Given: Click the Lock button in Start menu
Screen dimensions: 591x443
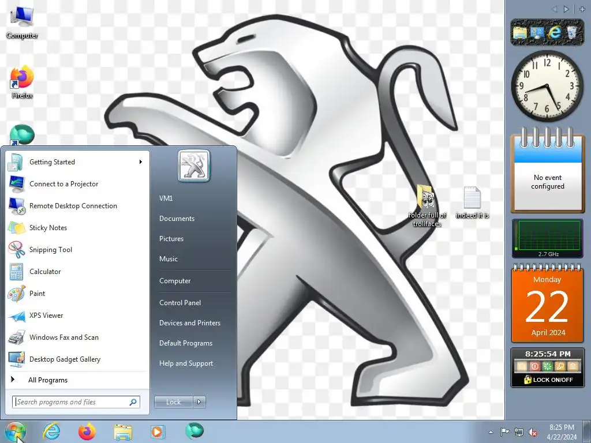Looking at the screenshot, I should pyautogui.click(x=173, y=402).
